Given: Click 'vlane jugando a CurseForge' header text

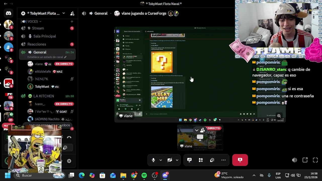Looking at the screenshot, I should pos(144,13).
